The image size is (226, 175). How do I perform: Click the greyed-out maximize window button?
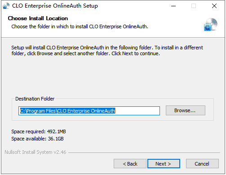(194, 6)
